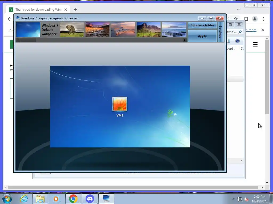The width and height of the screenshot is (273, 204).
Task: Select the mountain vineyard wallpaper thumbnail
Action: 149,29
